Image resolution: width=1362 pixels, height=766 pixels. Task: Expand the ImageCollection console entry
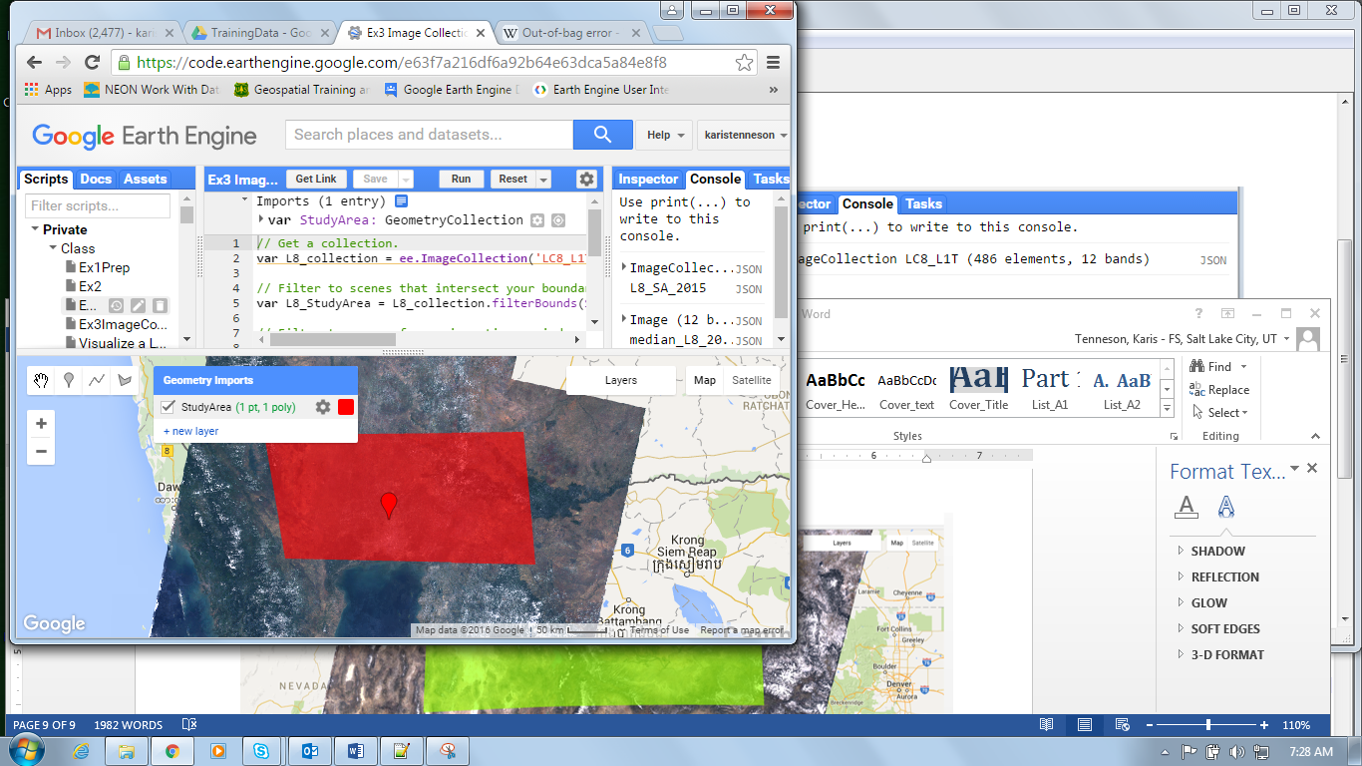click(625, 268)
